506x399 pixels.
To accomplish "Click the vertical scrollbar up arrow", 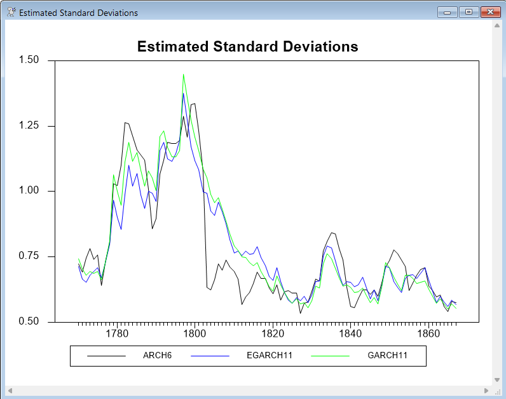I will (496, 26).
